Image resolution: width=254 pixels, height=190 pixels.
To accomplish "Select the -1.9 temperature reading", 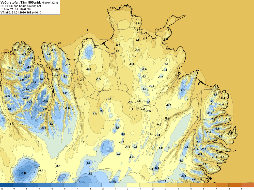I will click(64, 93).
